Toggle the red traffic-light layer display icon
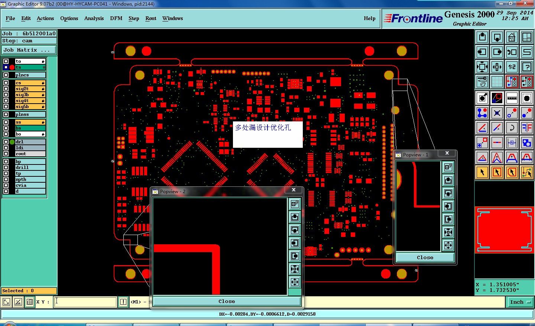Screen dimensions: 535x326 [512, 82]
